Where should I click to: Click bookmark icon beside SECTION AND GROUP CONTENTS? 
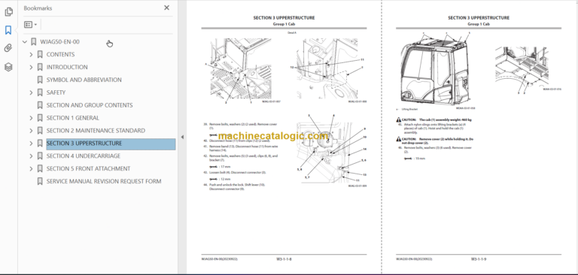pos(40,105)
